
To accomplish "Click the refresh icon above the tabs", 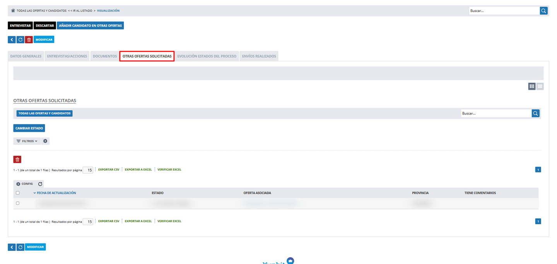I will pyautogui.click(x=21, y=39).
